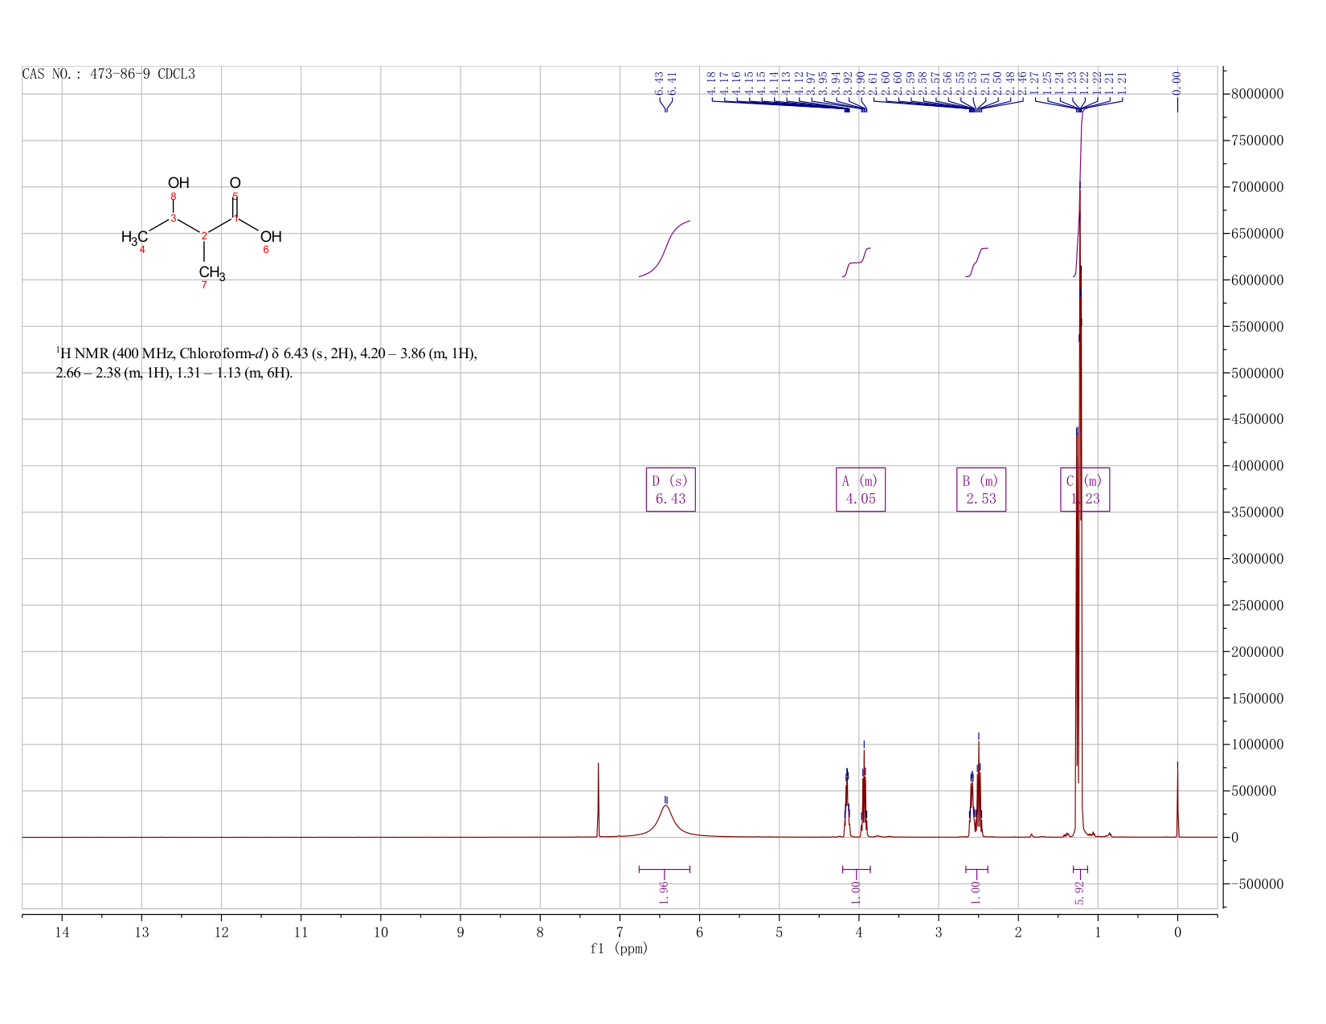Select the multiplet box 'A (m) 4.05'
The height and width of the screenshot is (1024, 1326).
[861, 490]
